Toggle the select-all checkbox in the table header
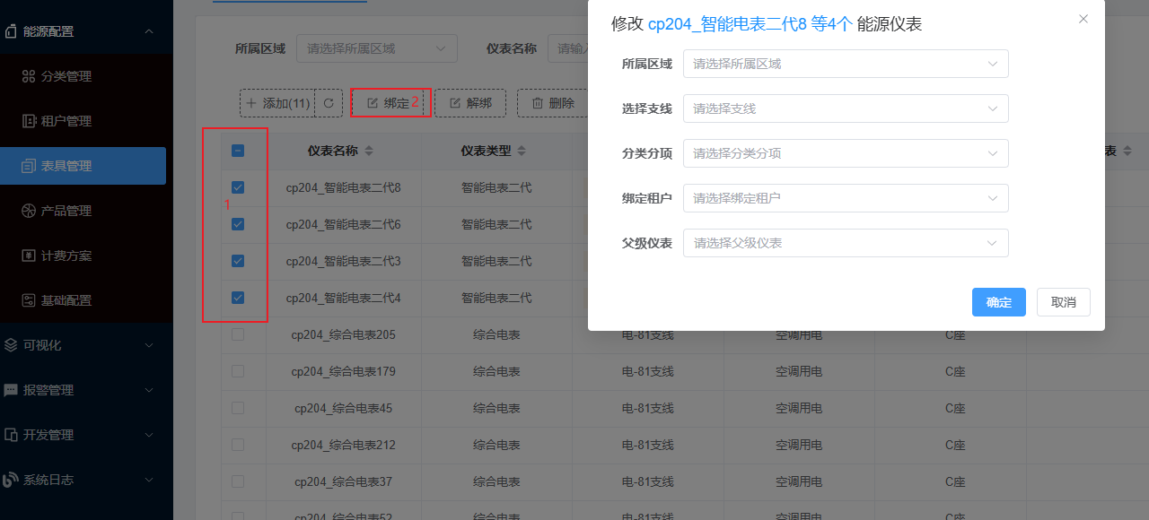 coord(238,151)
